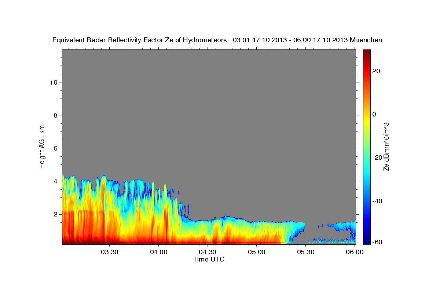This screenshot has width=440, height=293.
Task: Click the height tick label 8
Action: pos(55,115)
